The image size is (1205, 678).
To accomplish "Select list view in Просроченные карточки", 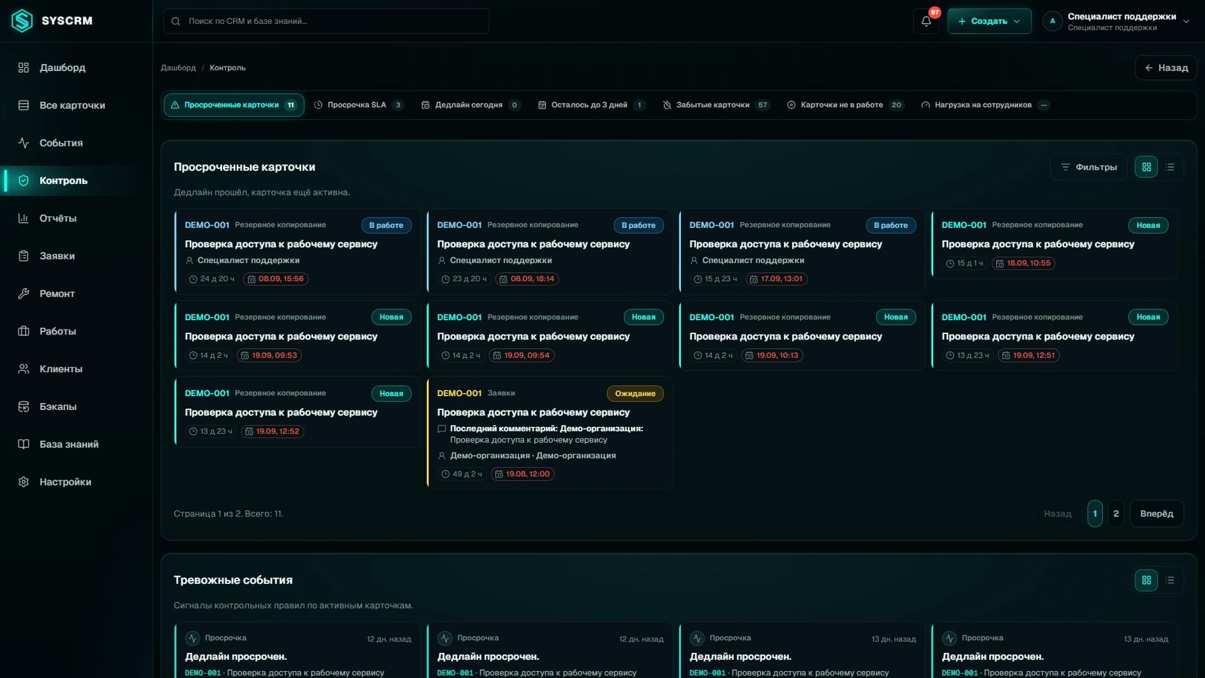I will (1170, 167).
